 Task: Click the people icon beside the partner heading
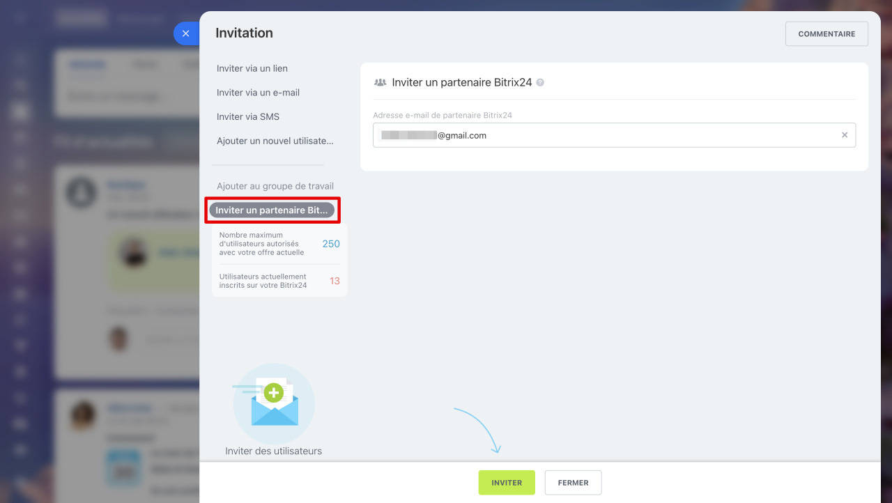pyautogui.click(x=380, y=82)
